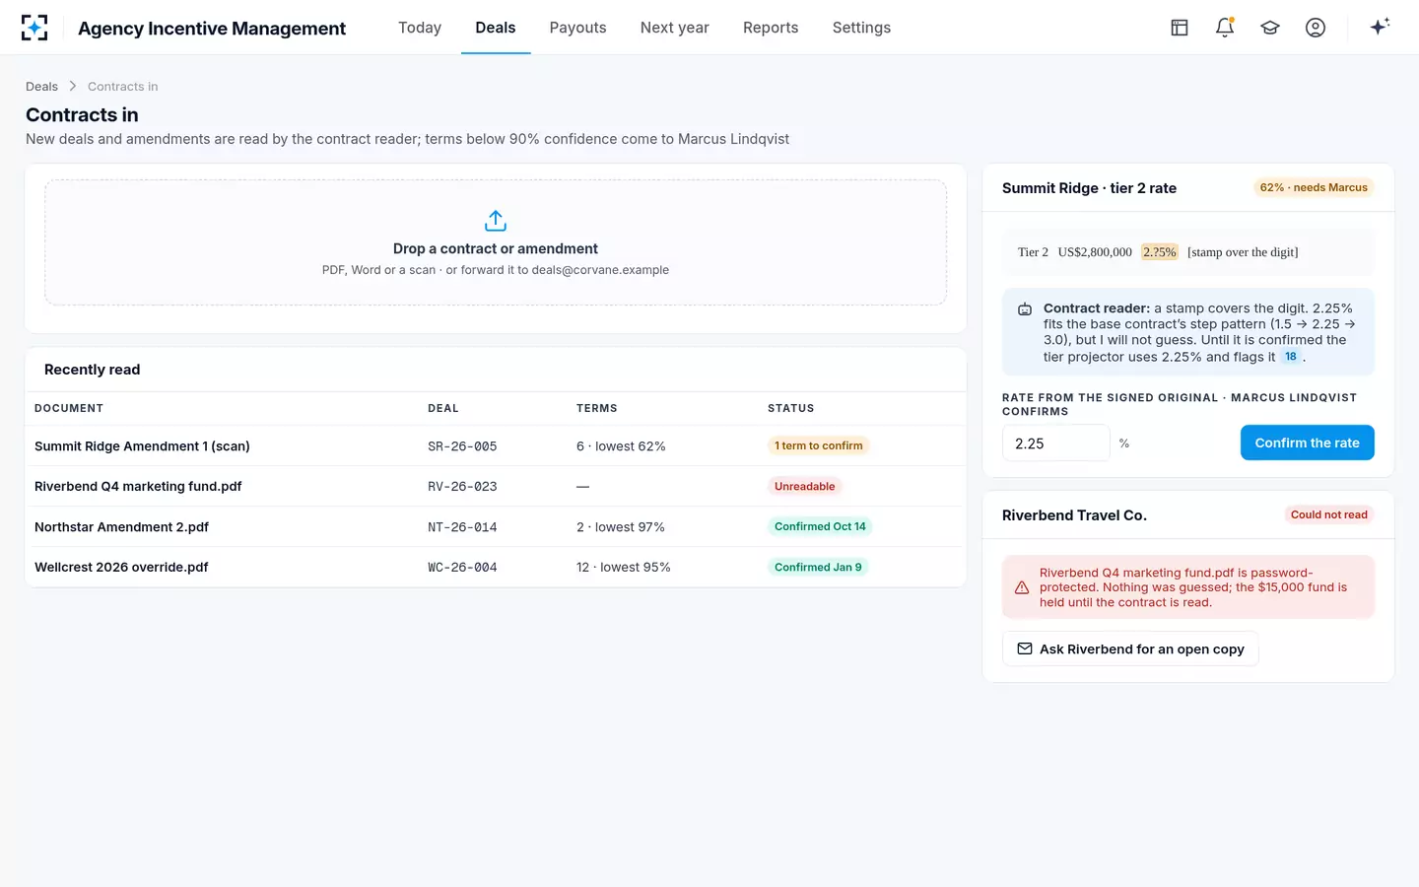1419x887 pixels.
Task: Select the Deals tab
Action: tap(496, 28)
